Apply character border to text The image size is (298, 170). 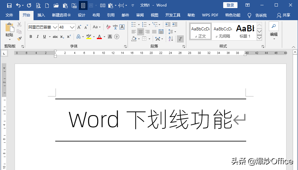point(122,27)
